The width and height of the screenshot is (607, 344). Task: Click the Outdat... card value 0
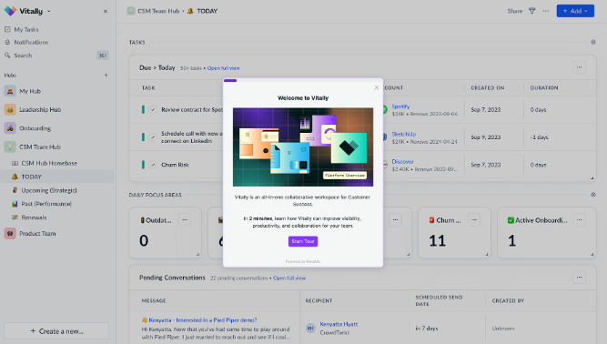(x=144, y=241)
